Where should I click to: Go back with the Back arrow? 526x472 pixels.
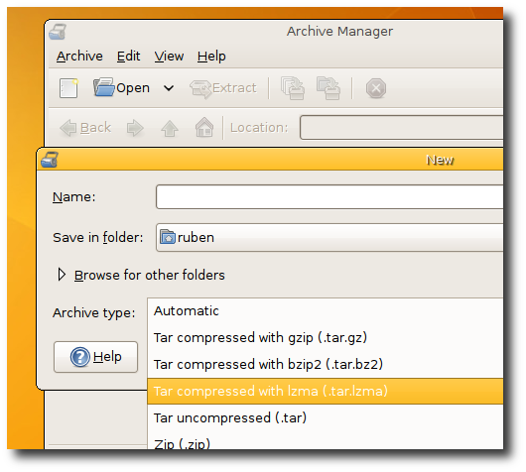(x=85, y=128)
